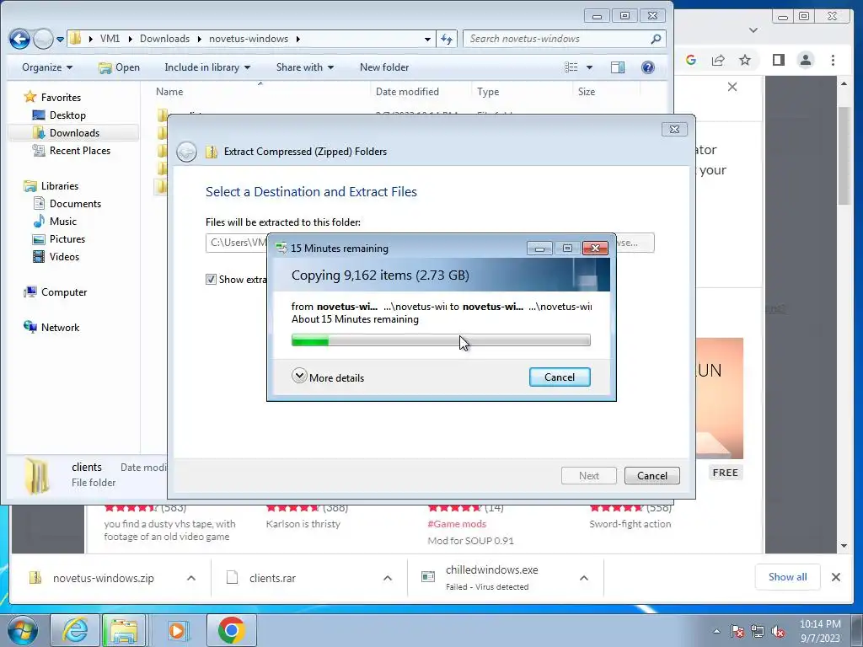The image size is (863, 647).
Task: Expand options for novetus-windows.zip download
Action: [191, 578]
